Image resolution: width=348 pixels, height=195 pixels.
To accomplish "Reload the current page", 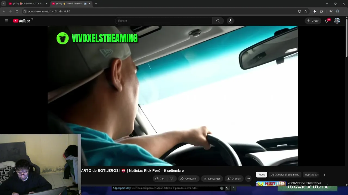I will coord(17,11).
